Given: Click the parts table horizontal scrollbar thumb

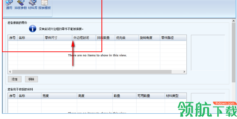Looking at the screenshot, I should coord(92,72).
